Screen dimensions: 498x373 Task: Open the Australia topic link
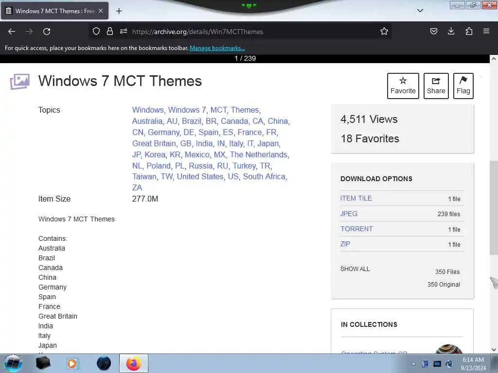pyautogui.click(x=147, y=121)
